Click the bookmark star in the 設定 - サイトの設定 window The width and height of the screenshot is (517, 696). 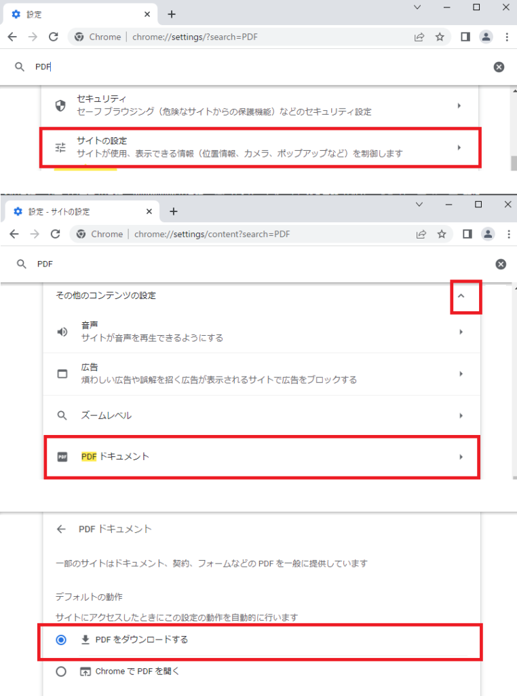[x=442, y=234]
